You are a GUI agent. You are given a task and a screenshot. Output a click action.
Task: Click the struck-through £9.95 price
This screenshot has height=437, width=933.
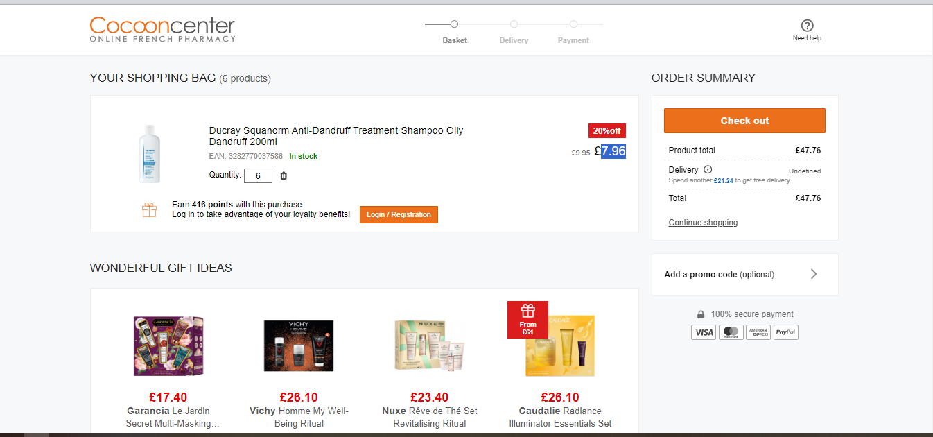click(x=581, y=153)
